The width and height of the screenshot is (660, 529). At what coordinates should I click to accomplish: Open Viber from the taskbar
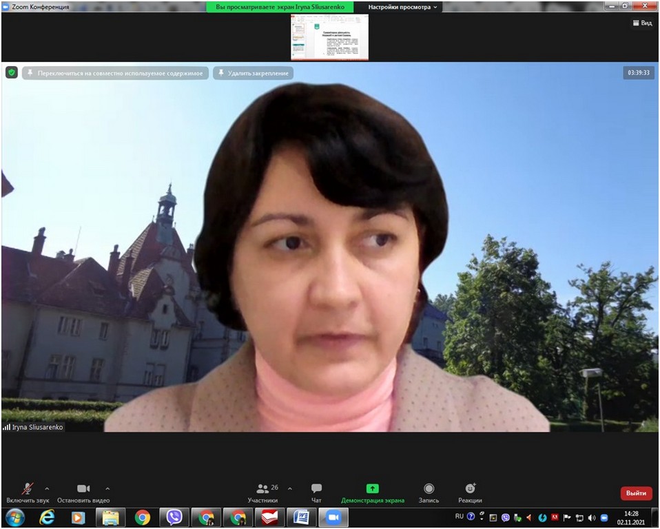coord(174,517)
